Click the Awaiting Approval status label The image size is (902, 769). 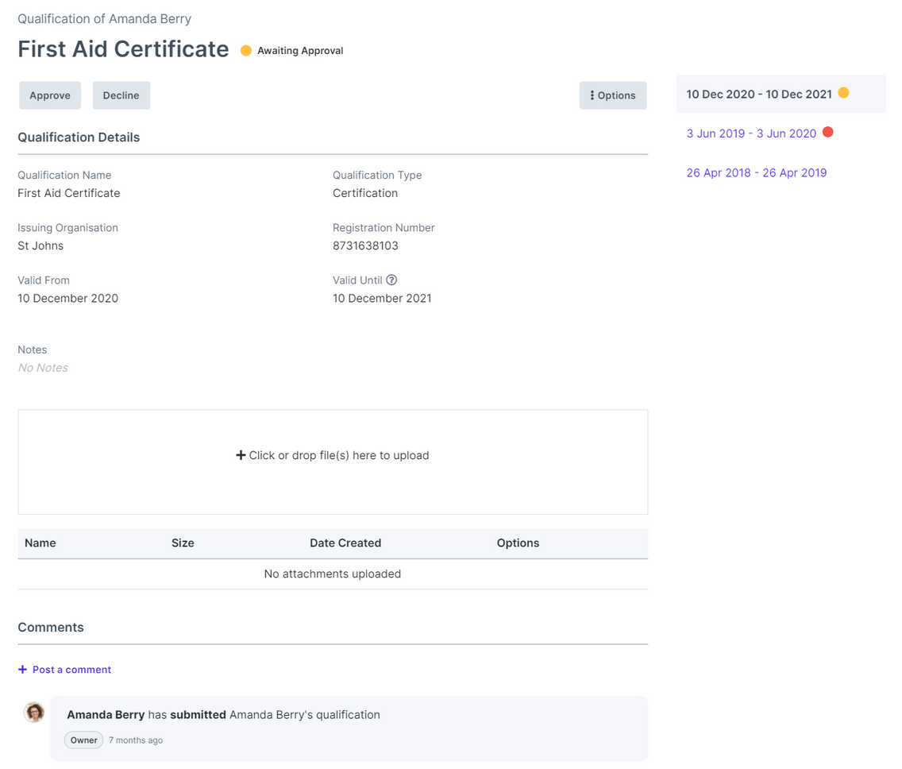pyautogui.click(x=300, y=51)
